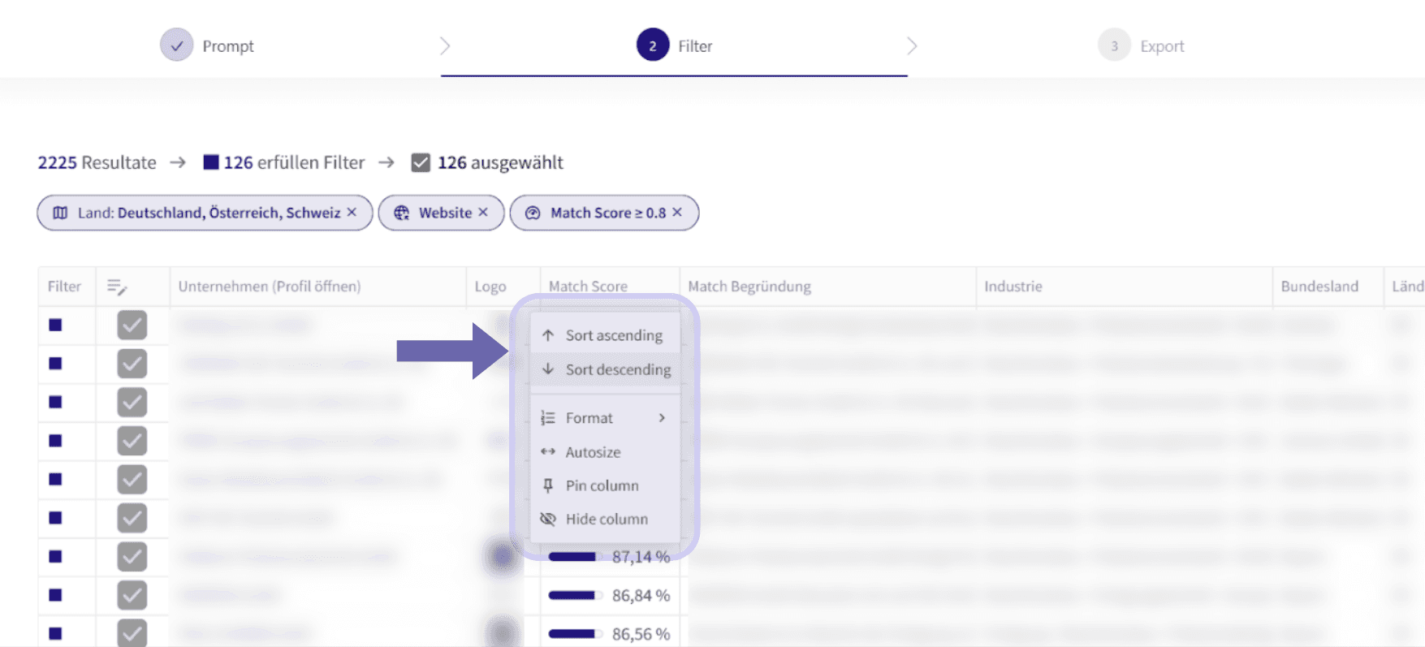Click the globe icon in Website chip
Image resolution: width=1425 pixels, height=647 pixels.
401,213
